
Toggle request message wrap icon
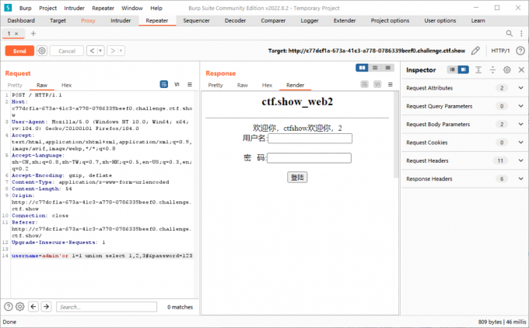[x=163, y=84]
